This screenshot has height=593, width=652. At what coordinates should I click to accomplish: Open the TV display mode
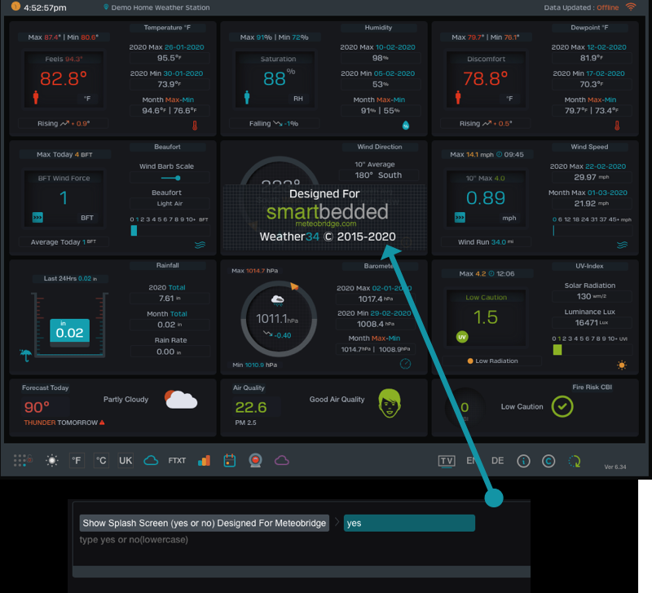pyautogui.click(x=447, y=461)
